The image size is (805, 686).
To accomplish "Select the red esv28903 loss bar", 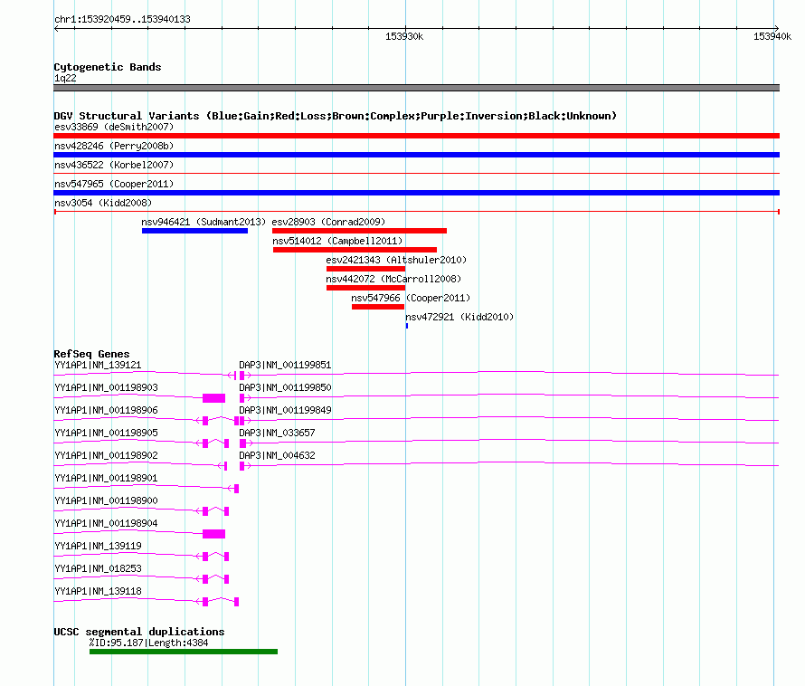I will click(359, 231).
